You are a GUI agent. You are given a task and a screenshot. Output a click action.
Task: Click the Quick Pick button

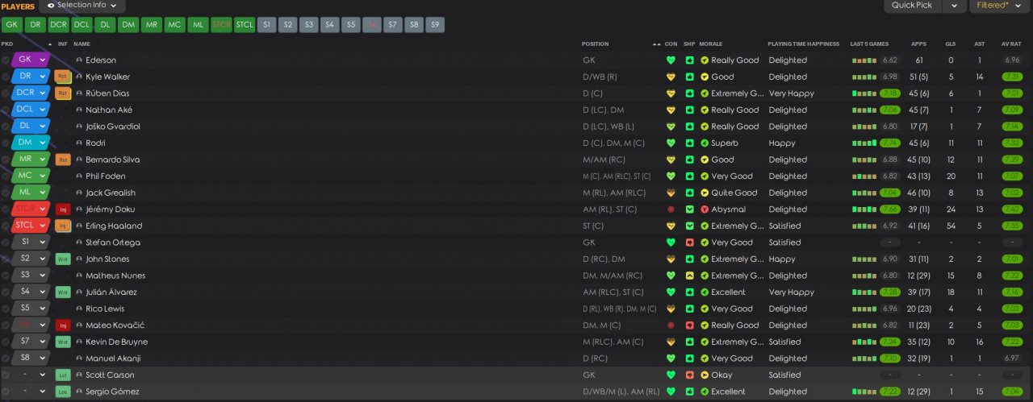[912, 6]
